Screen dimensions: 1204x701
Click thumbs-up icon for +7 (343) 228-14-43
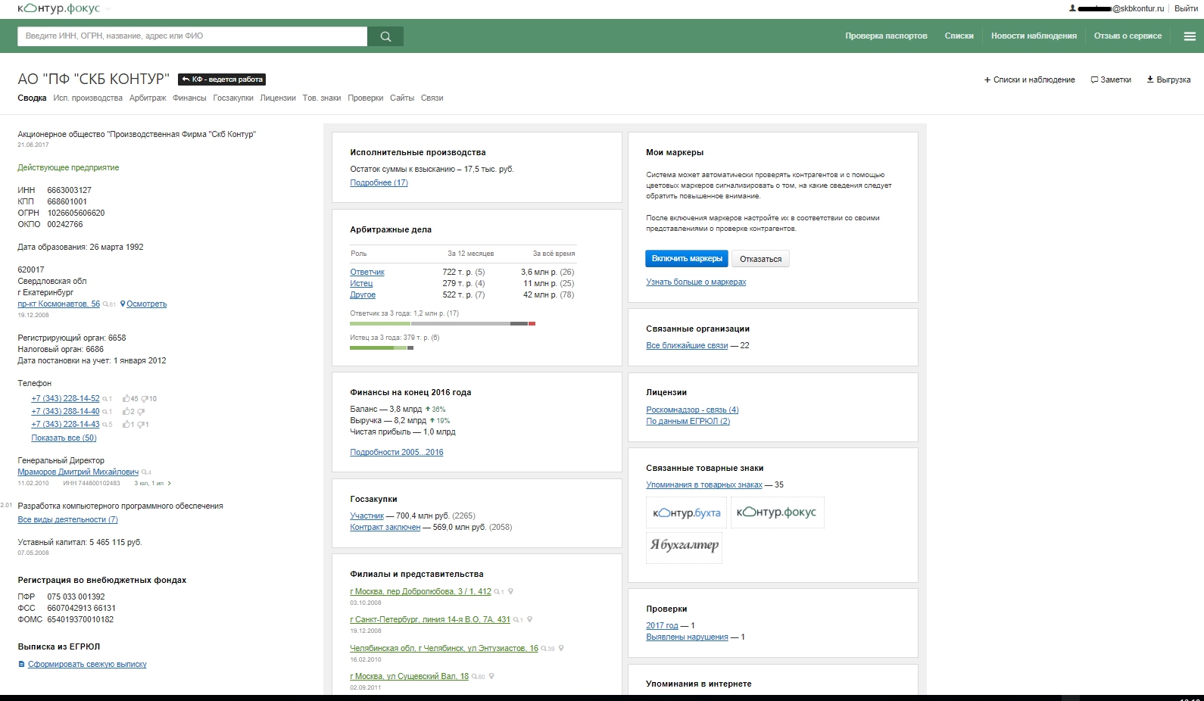click(126, 425)
